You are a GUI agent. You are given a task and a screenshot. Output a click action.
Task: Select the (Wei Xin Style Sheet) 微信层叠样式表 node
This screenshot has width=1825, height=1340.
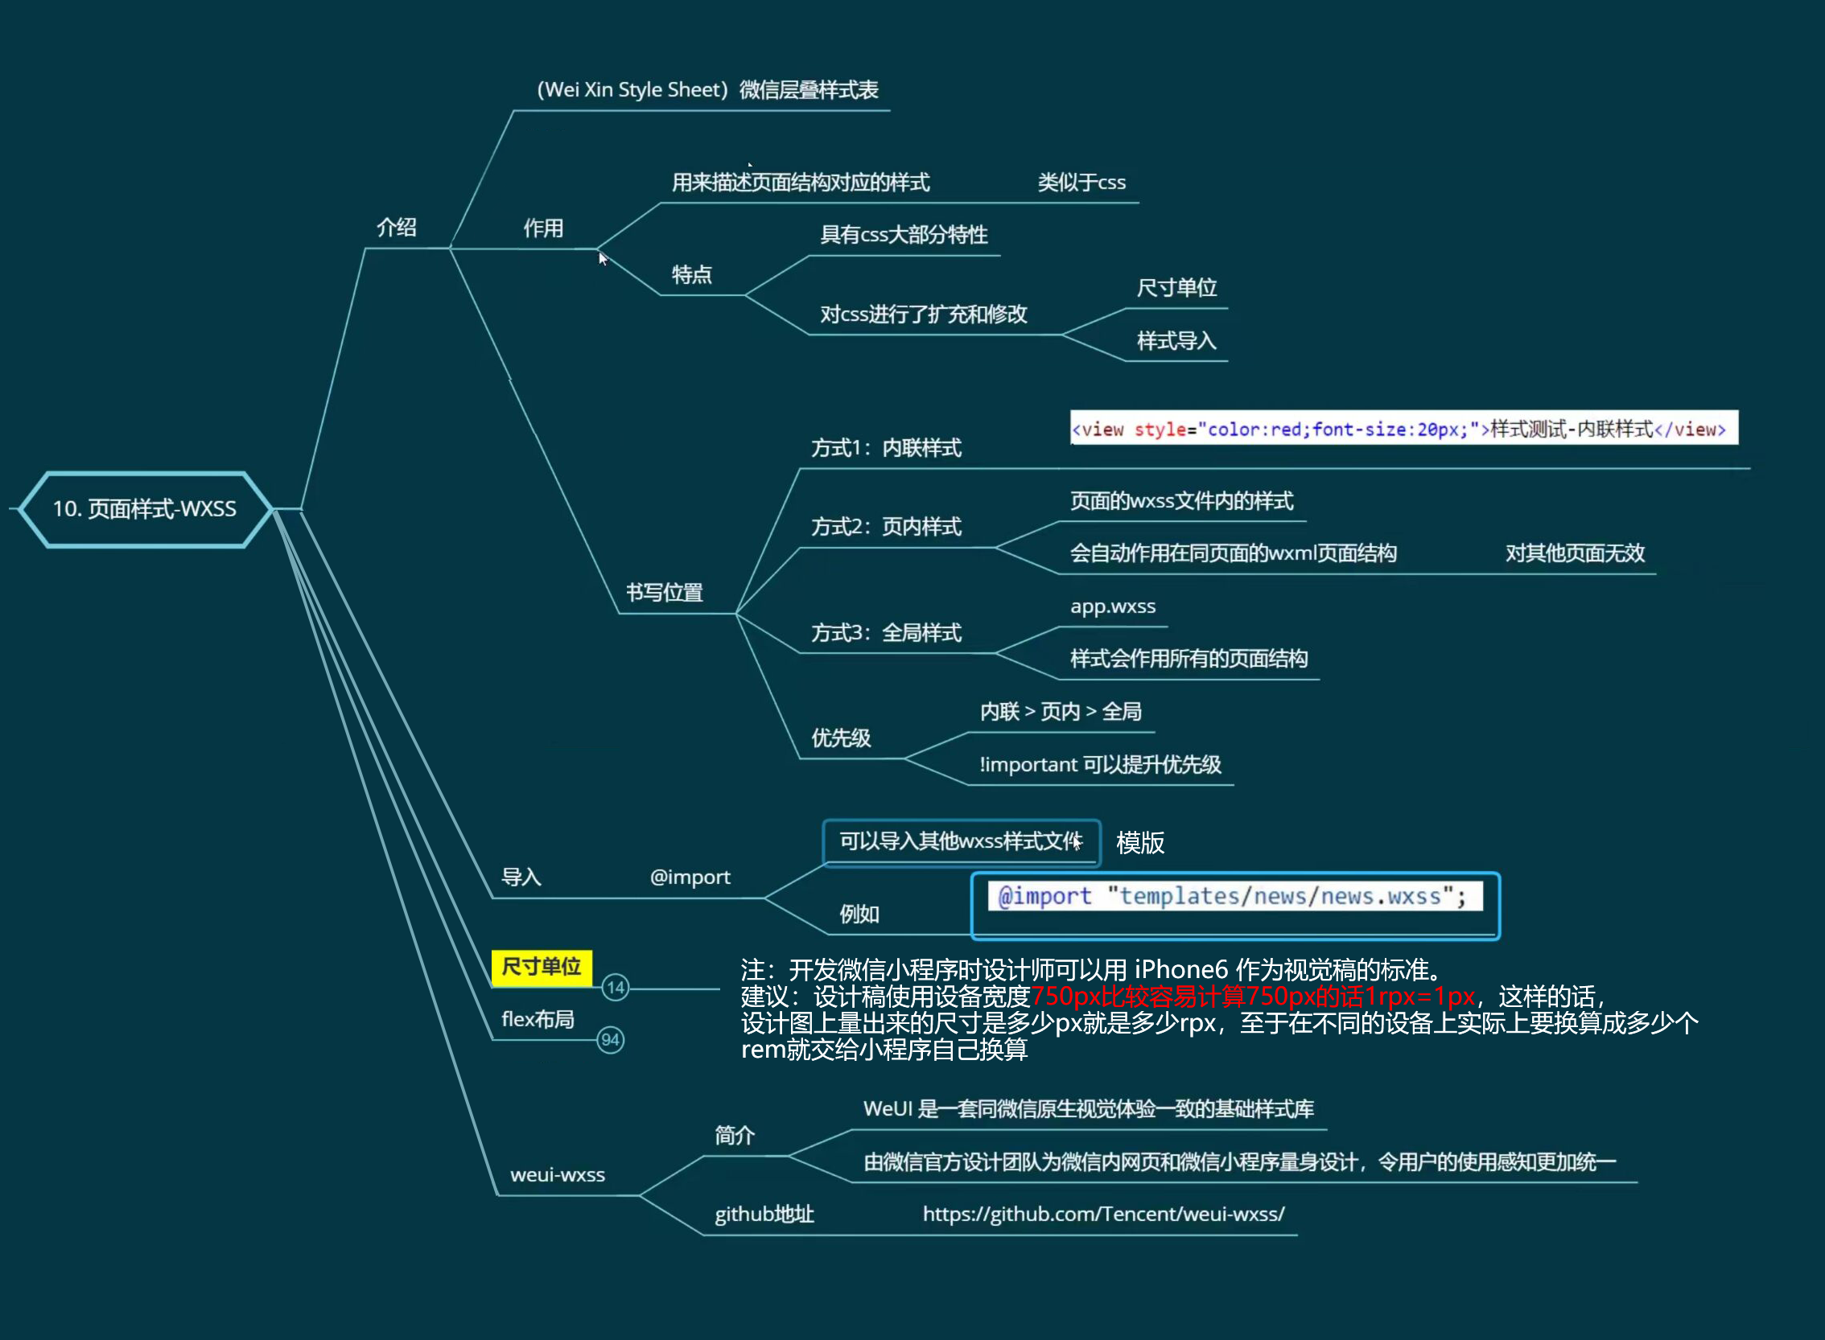pos(707,90)
